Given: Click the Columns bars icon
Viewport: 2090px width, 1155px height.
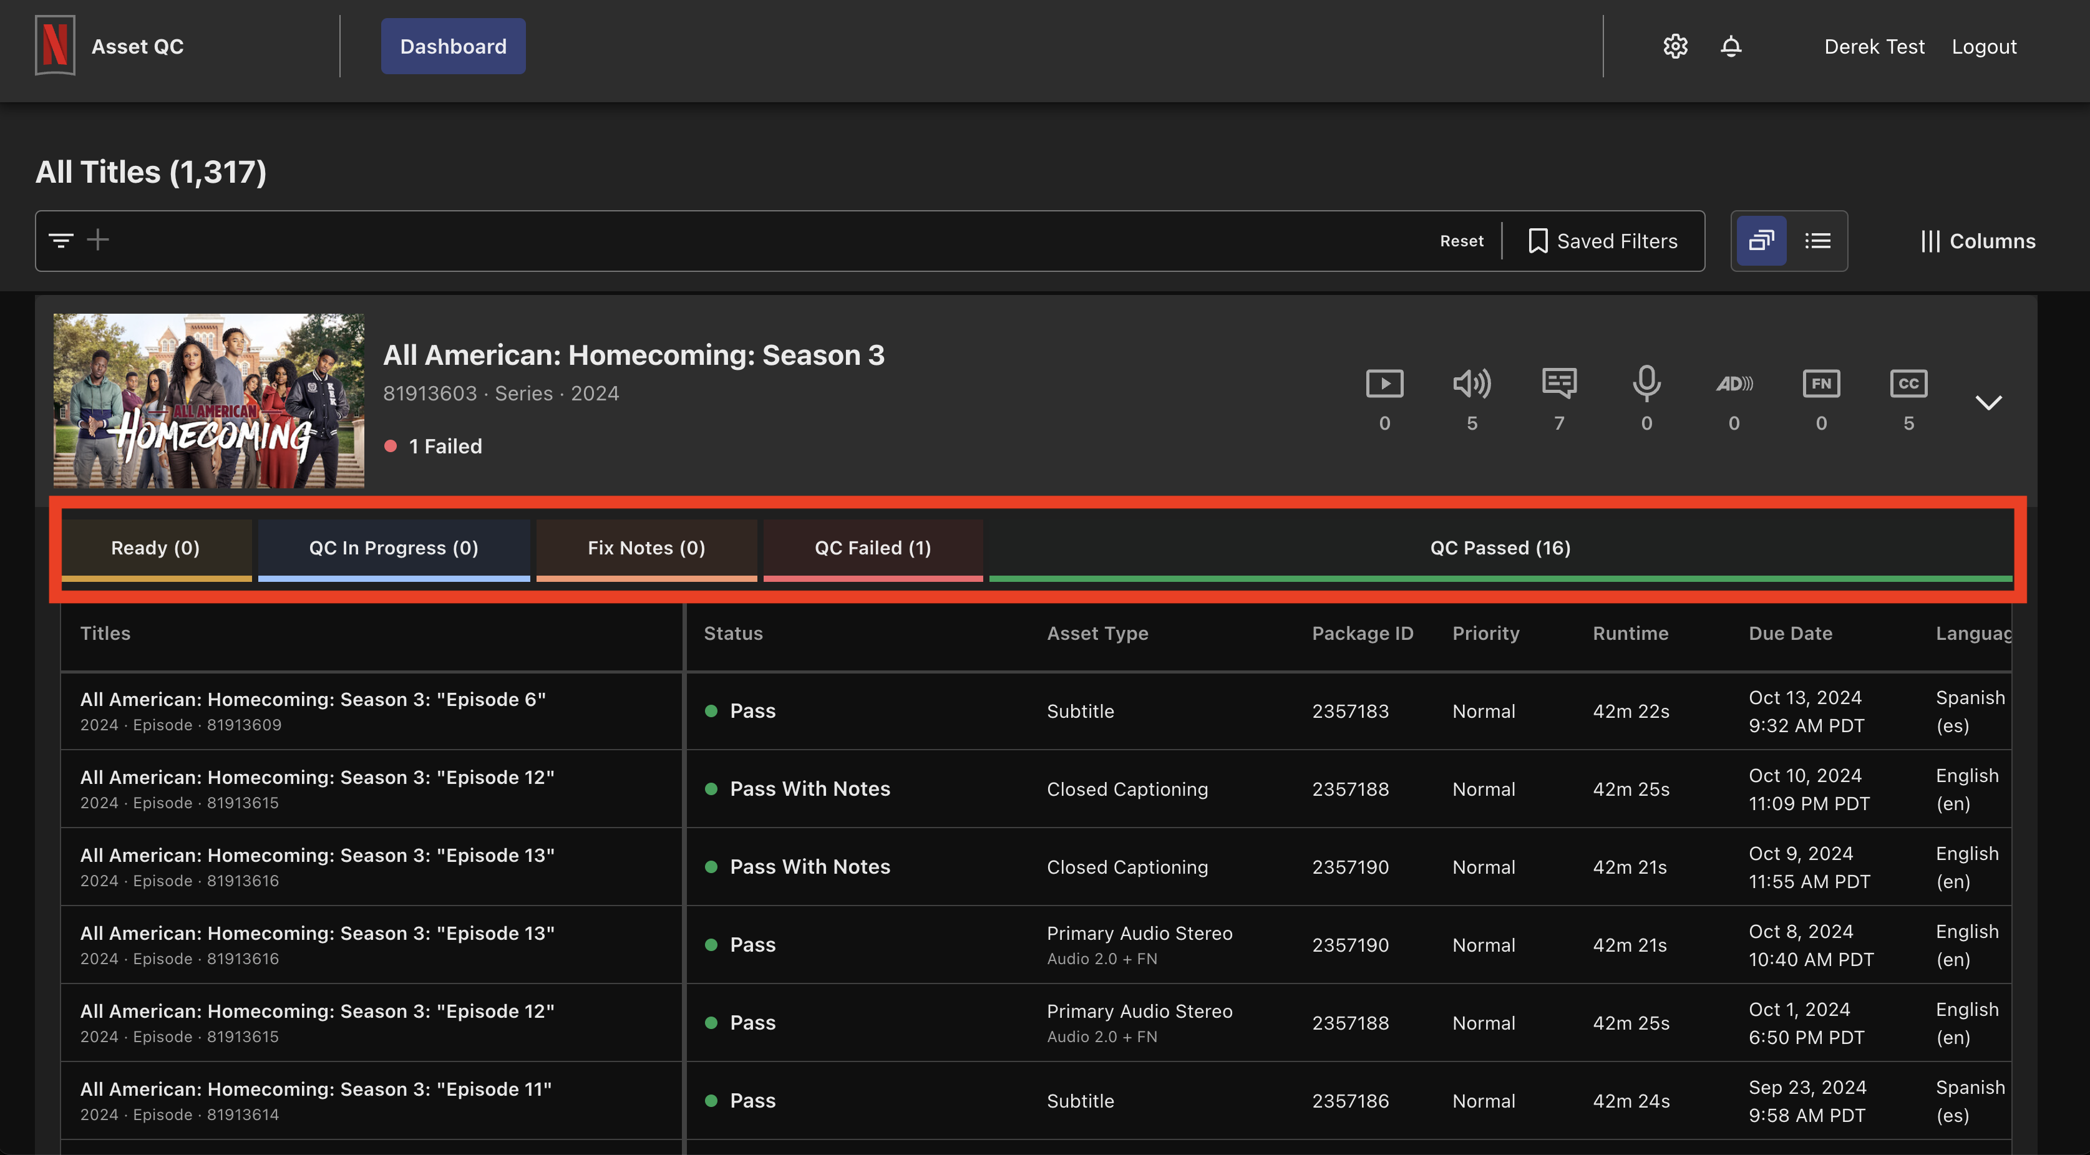Looking at the screenshot, I should (1930, 241).
